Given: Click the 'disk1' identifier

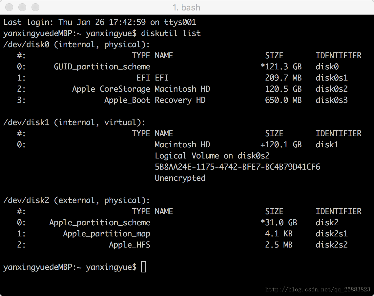Looking at the screenshot, I should (x=327, y=145).
